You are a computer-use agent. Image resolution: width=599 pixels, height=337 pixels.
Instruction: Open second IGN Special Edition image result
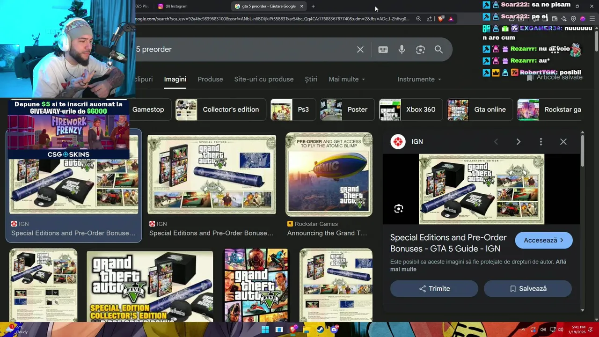point(212,175)
